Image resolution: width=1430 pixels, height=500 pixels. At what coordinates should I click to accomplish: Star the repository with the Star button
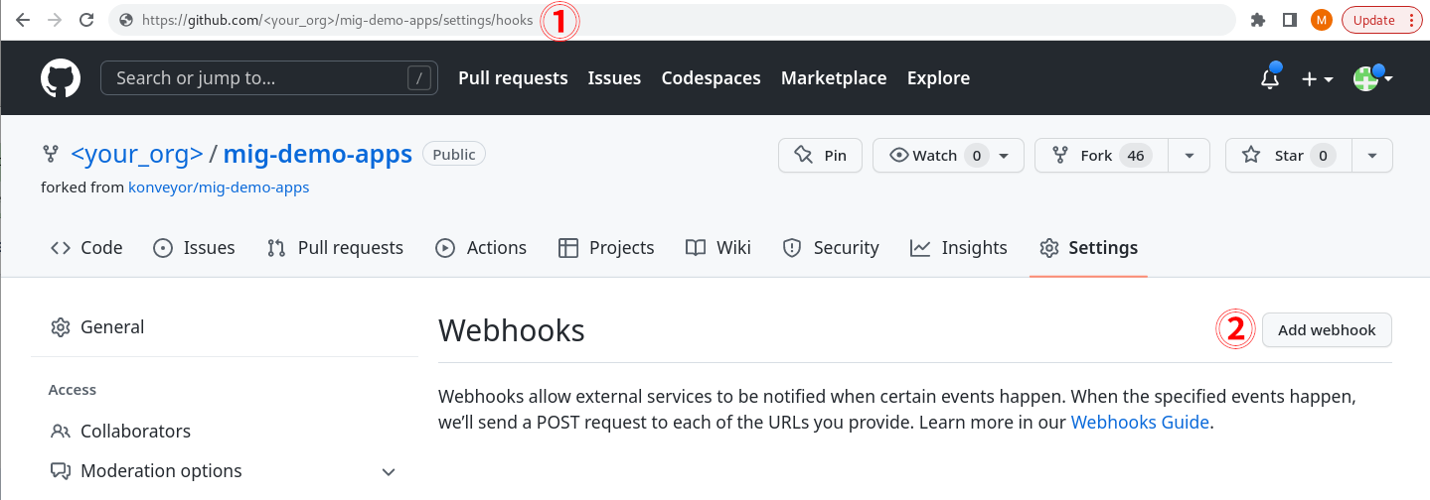[1288, 156]
